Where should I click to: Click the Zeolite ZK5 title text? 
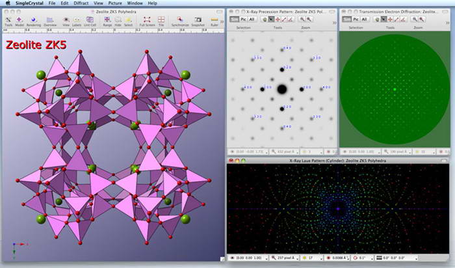pyautogui.click(x=36, y=45)
